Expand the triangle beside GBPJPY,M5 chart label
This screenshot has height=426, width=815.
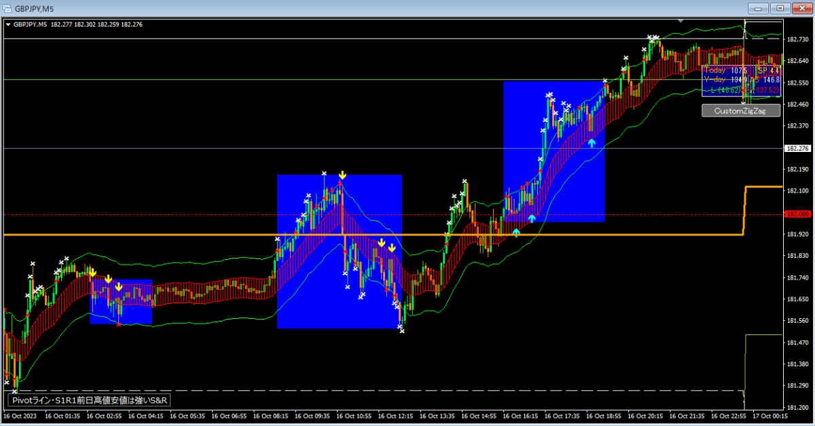7,24
